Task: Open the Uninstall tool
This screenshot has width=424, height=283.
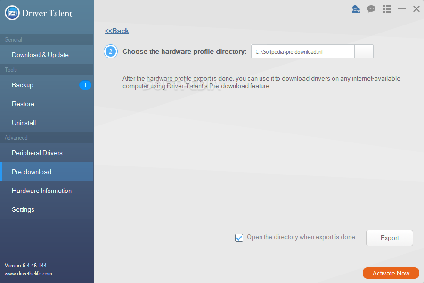Action: pos(47,123)
